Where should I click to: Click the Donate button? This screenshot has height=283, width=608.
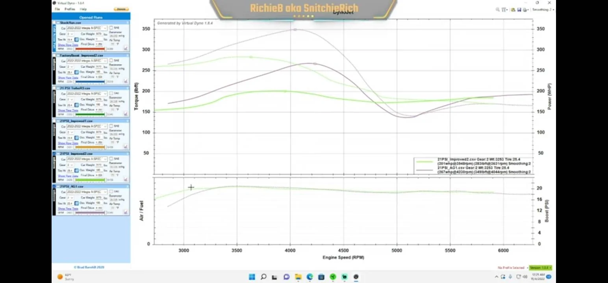pos(120,8)
